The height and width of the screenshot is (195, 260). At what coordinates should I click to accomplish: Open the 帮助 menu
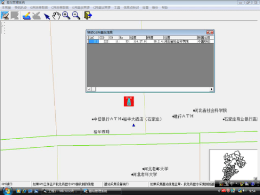(165, 8)
